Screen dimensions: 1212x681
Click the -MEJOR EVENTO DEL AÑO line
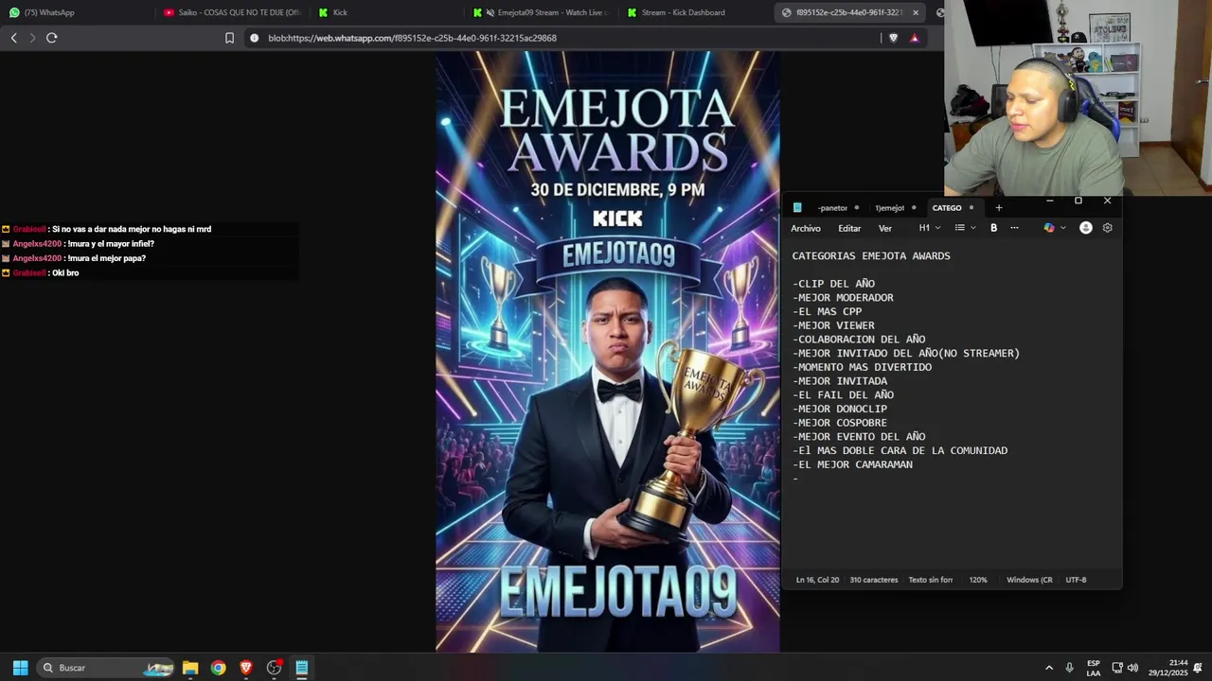859,437
